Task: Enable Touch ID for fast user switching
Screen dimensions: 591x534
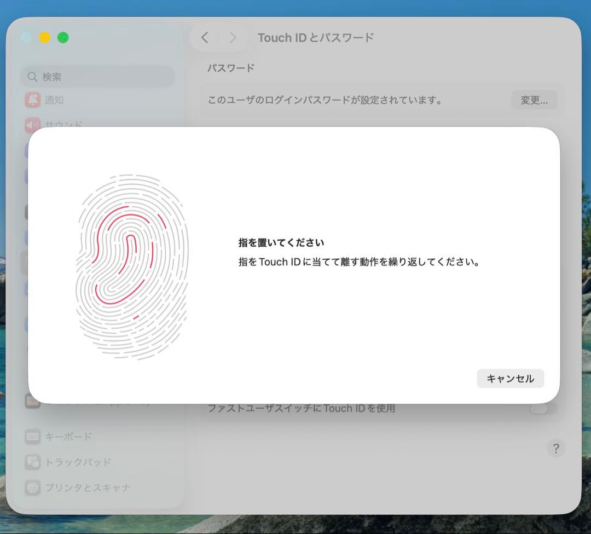Action: (x=543, y=408)
